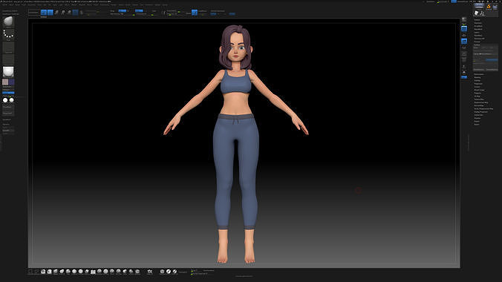Expand the Layers subpalette
Image resolution: width=502 pixels, height=282 pixels.
coord(477,33)
